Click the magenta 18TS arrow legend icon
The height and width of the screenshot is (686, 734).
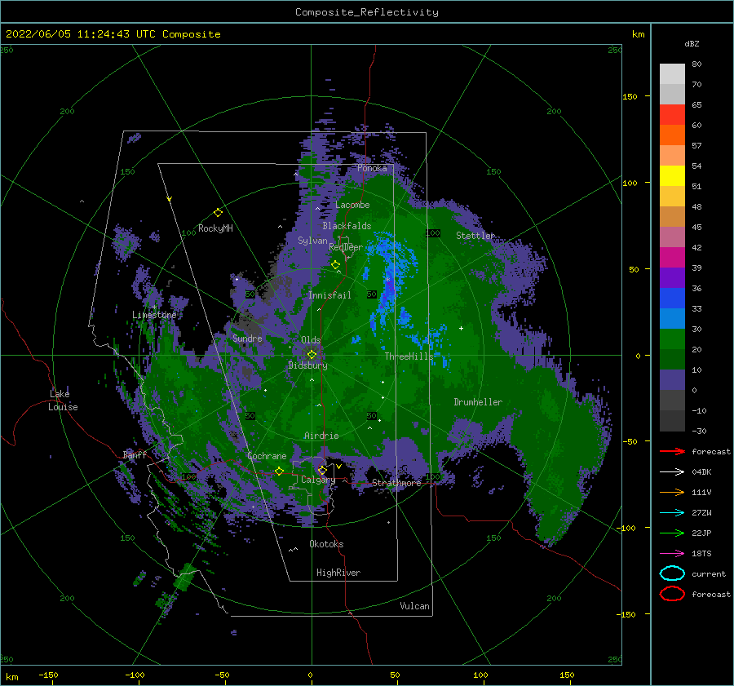(x=672, y=554)
